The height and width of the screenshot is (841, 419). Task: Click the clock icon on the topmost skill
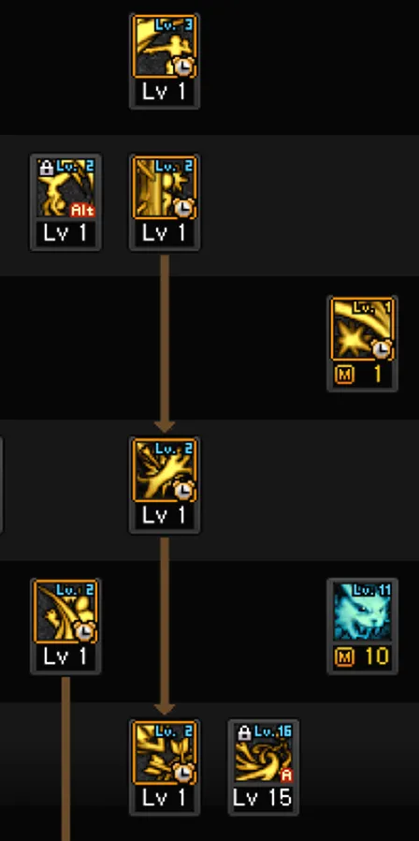[x=184, y=66]
